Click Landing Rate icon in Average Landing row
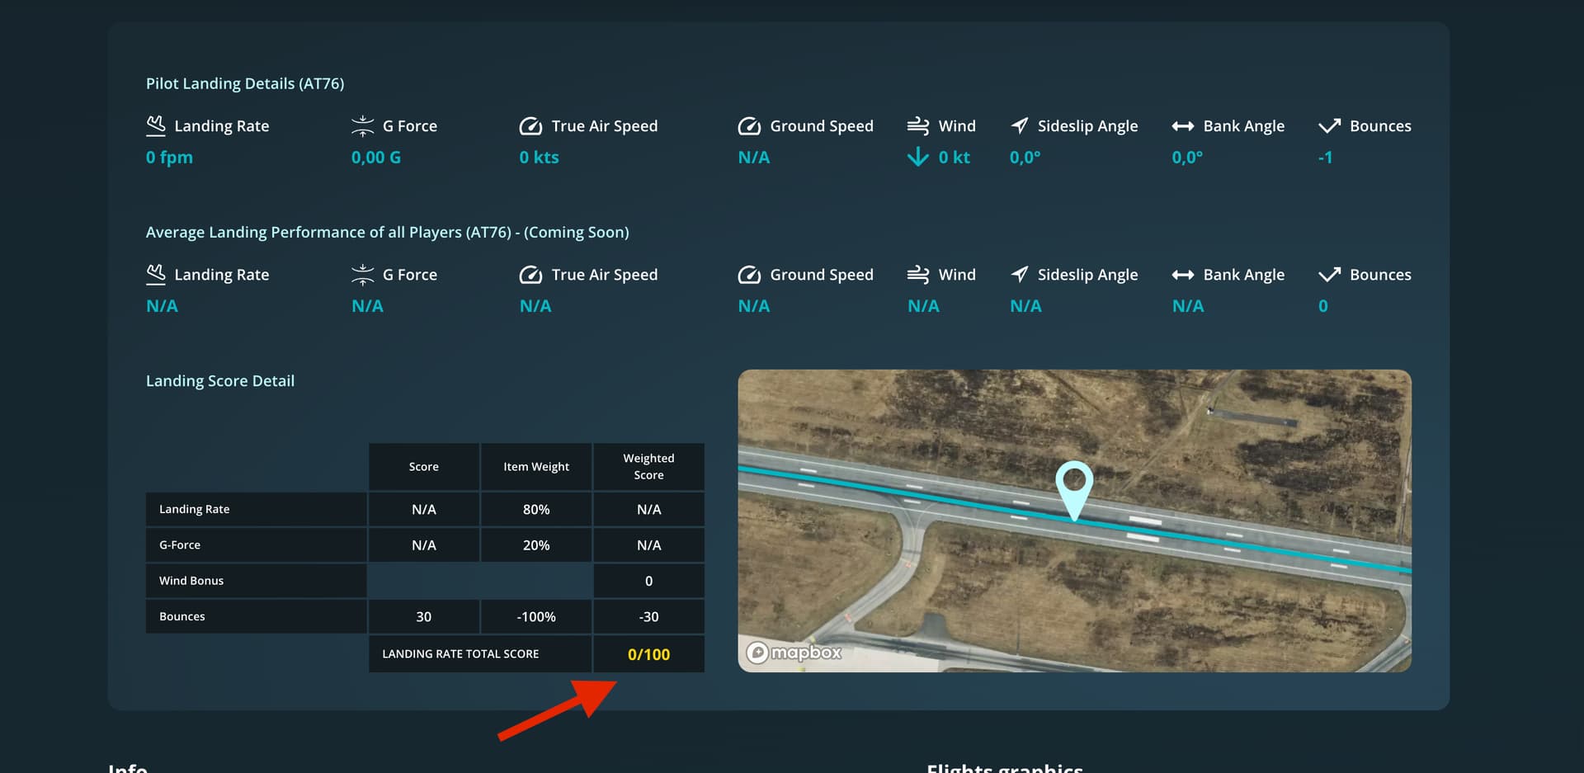Viewport: 1584px width, 773px height. point(156,275)
